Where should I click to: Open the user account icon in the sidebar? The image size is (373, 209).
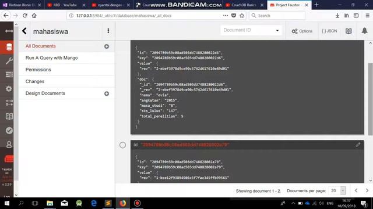[9, 145]
